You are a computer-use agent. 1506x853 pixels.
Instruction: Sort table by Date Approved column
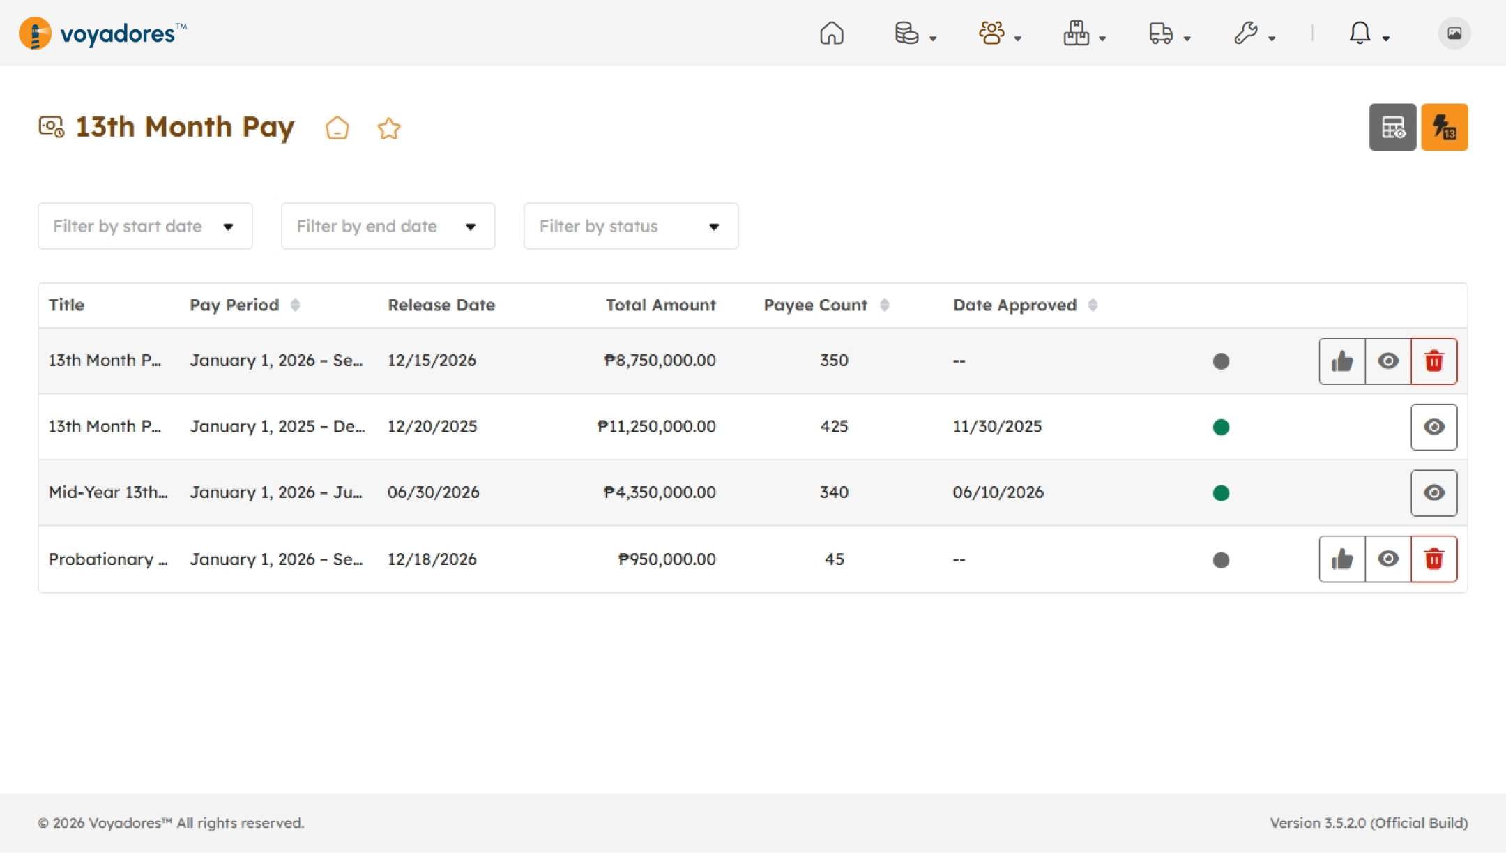coord(1093,305)
